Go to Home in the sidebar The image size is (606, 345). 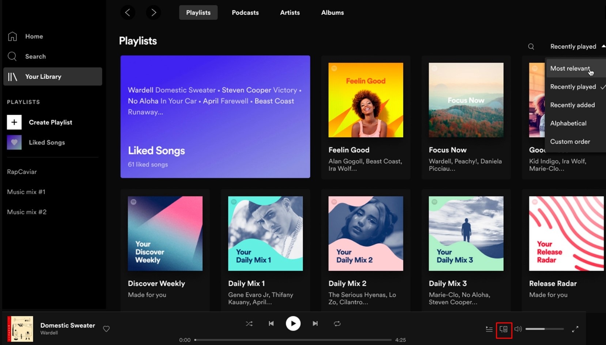coord(34,36)
